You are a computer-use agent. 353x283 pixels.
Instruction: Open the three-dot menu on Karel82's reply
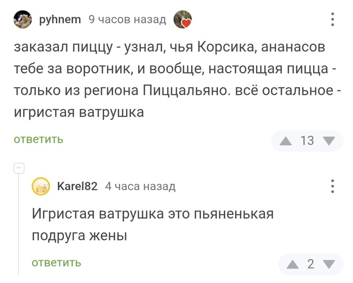point(332,186)
